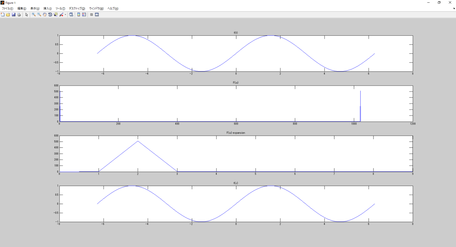
Task: Save the figure with the Save icon
Action: tap(14, 16)
